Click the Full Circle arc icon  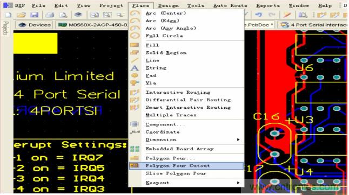(x=135, y=36)
